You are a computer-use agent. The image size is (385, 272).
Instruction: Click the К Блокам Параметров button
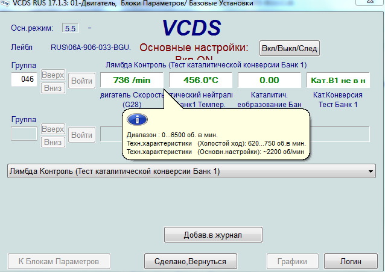pos(59,261)
